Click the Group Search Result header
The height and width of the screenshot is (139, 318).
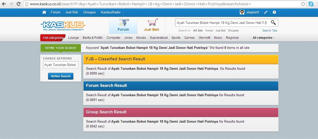181,112
